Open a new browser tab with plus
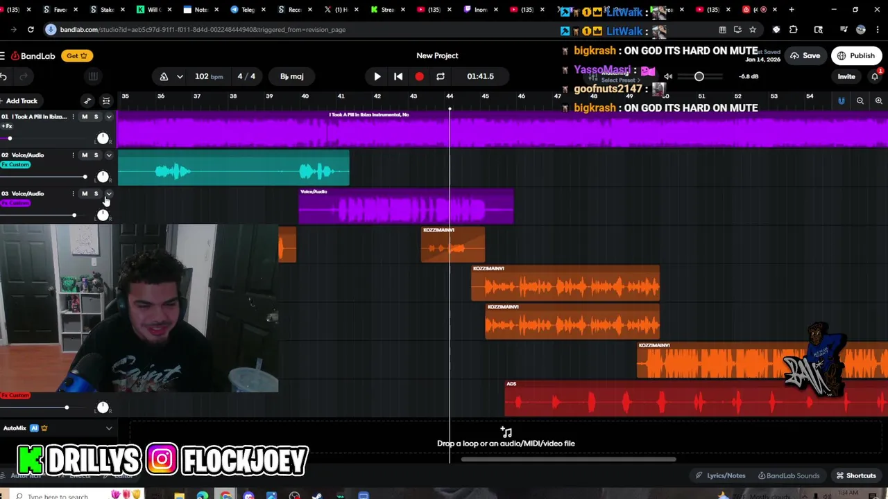Viewport: 888px width, 499px height. click(793, 10)
